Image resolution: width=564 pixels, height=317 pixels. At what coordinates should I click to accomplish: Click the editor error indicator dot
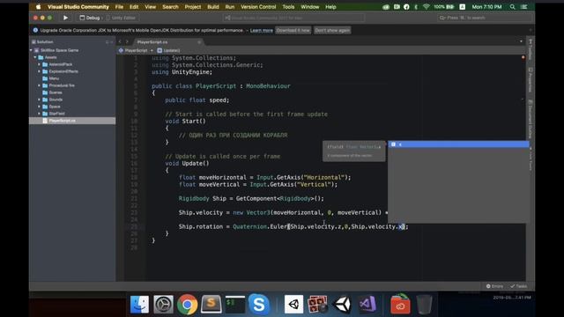(x=523, y=57)
